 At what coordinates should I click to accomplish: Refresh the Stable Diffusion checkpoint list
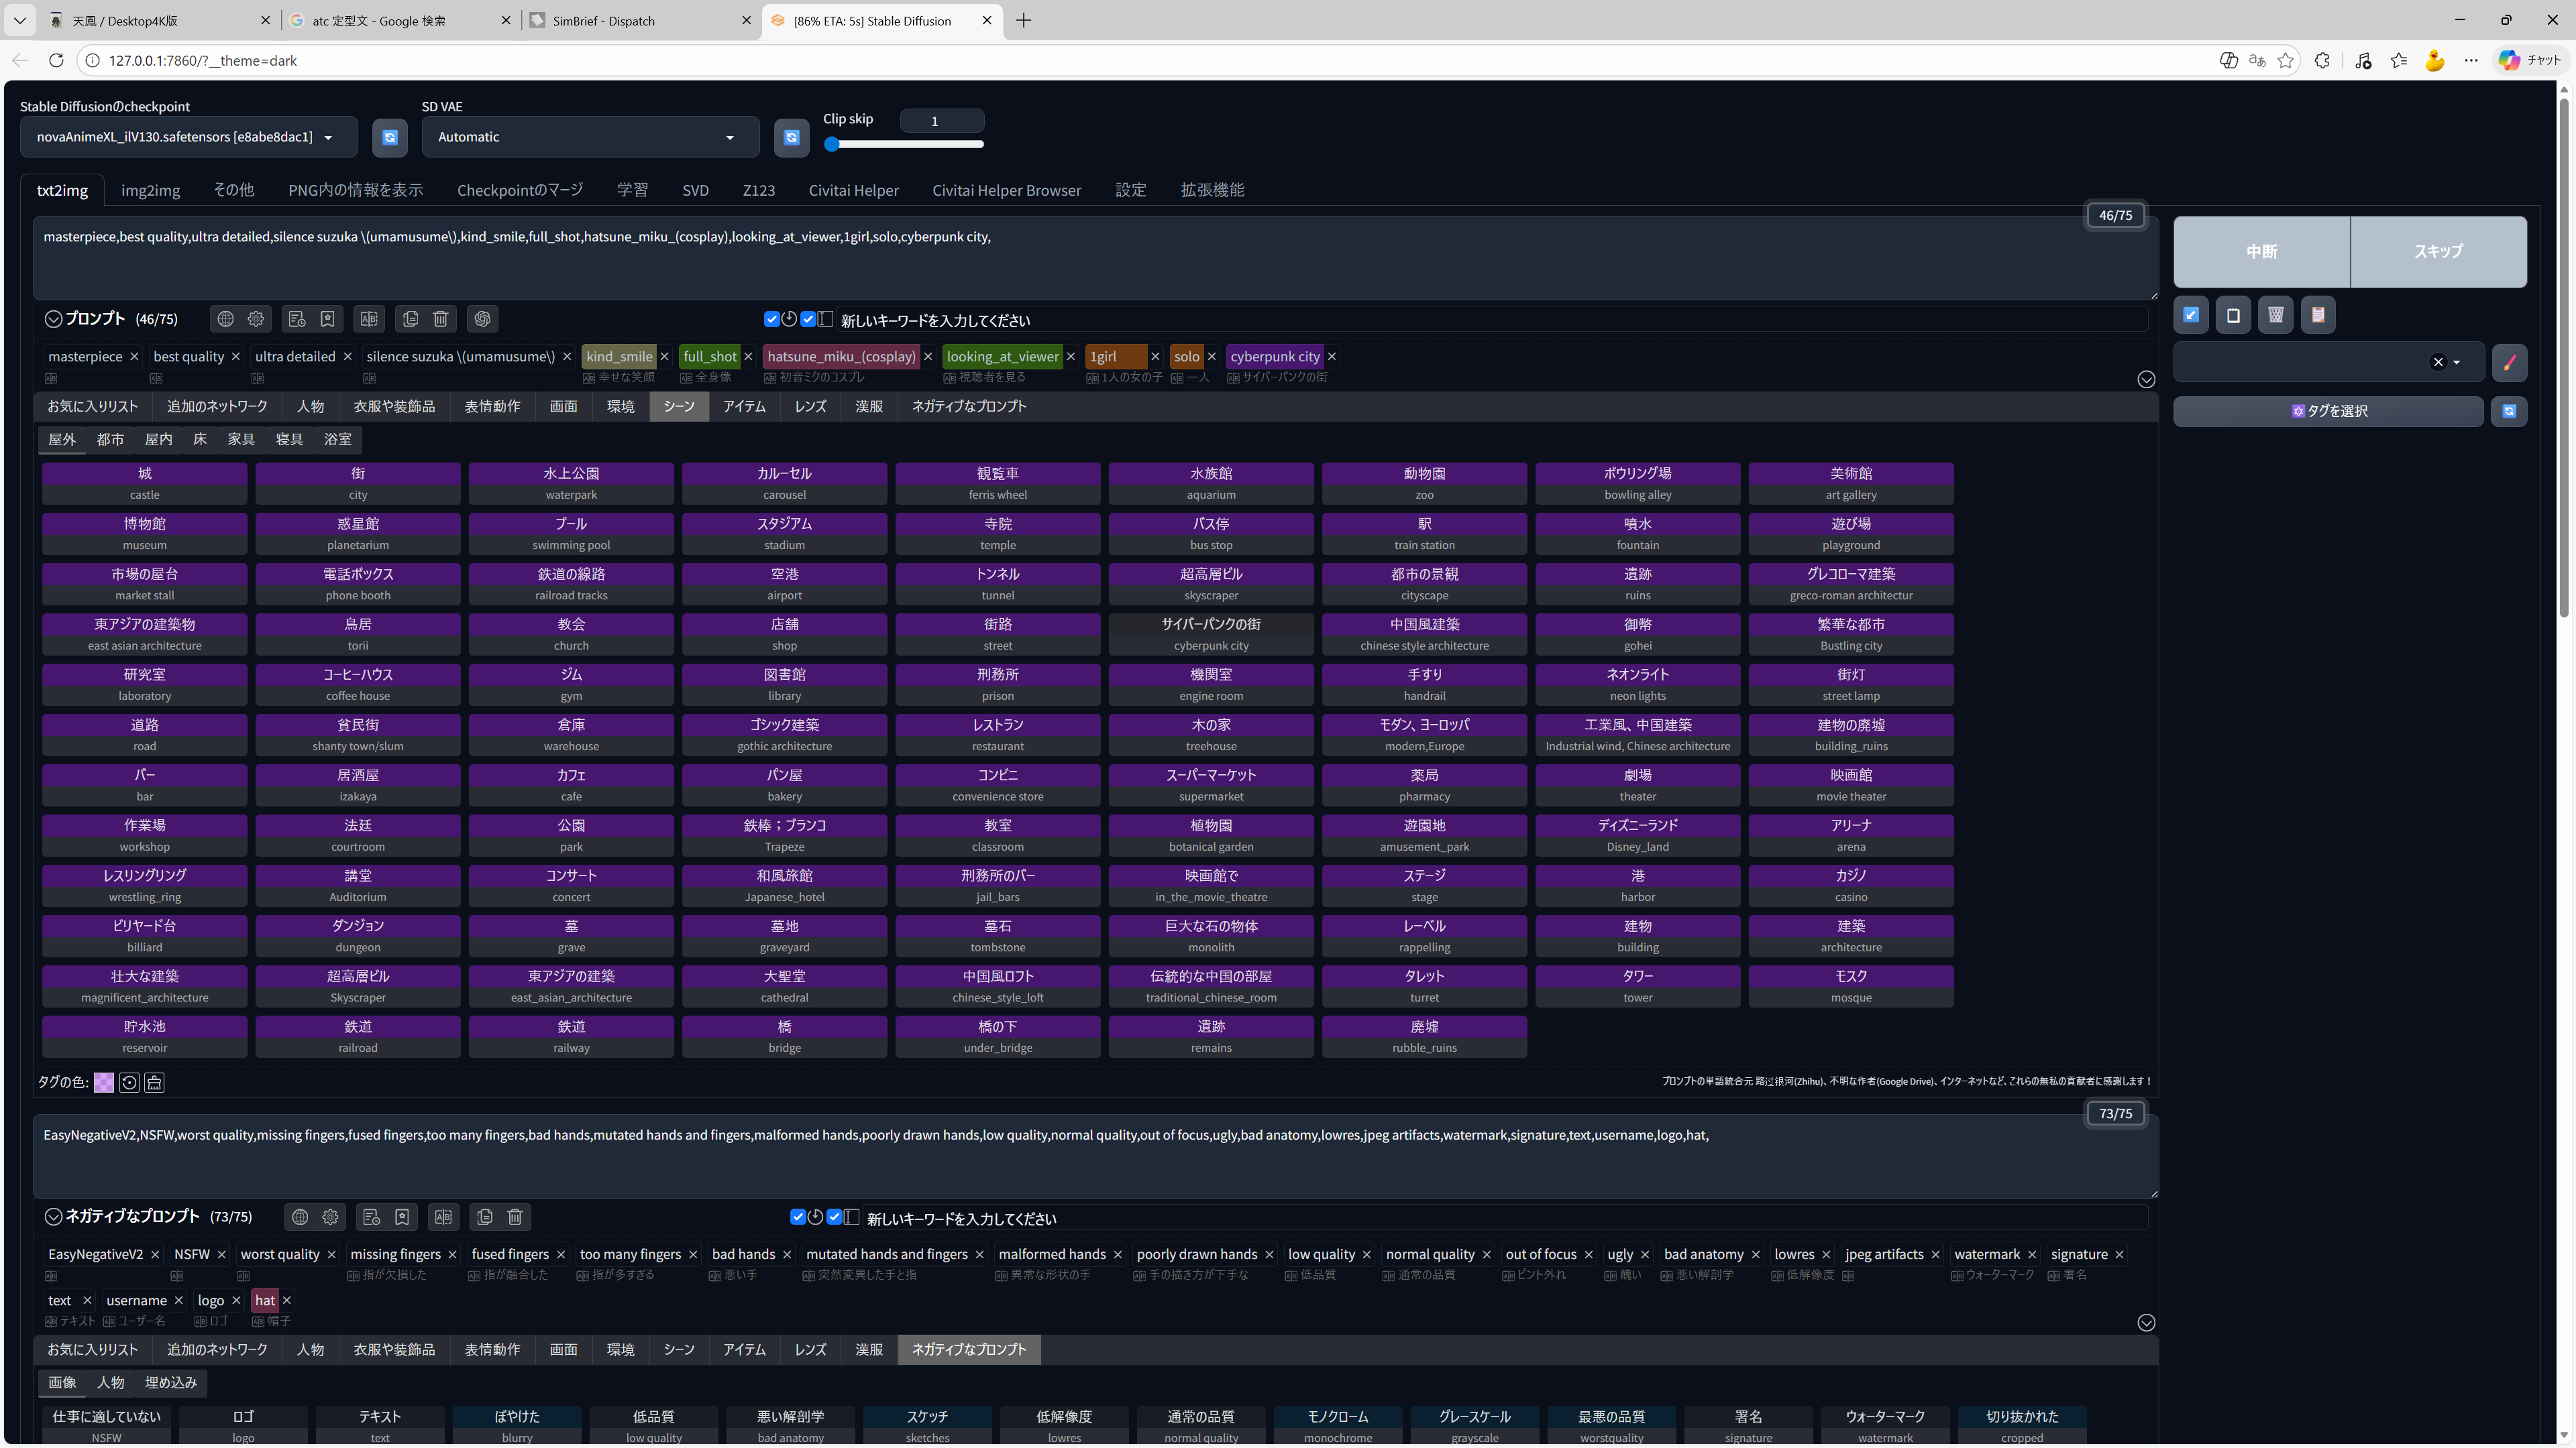coord(390,137)
